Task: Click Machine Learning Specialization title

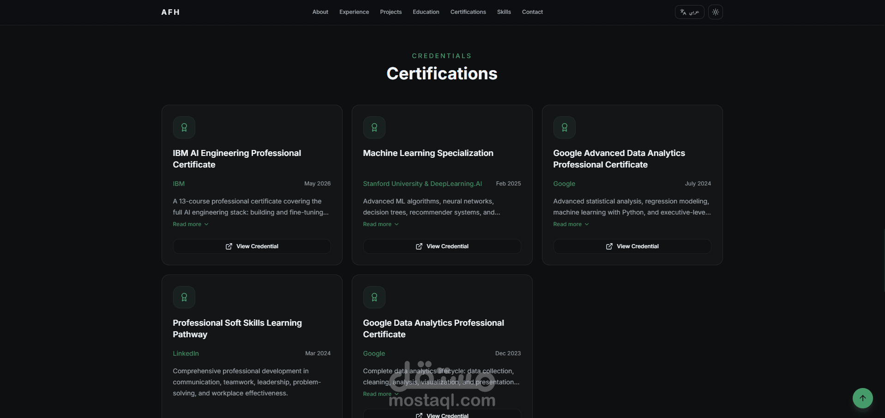Action: [x=428, y=153]
